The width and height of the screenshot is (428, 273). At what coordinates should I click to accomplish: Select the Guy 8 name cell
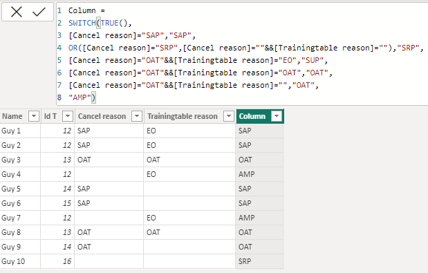pos(20,232)
